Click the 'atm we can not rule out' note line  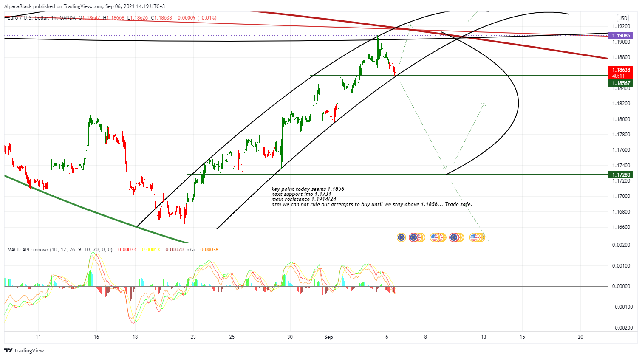pos(372,204)
